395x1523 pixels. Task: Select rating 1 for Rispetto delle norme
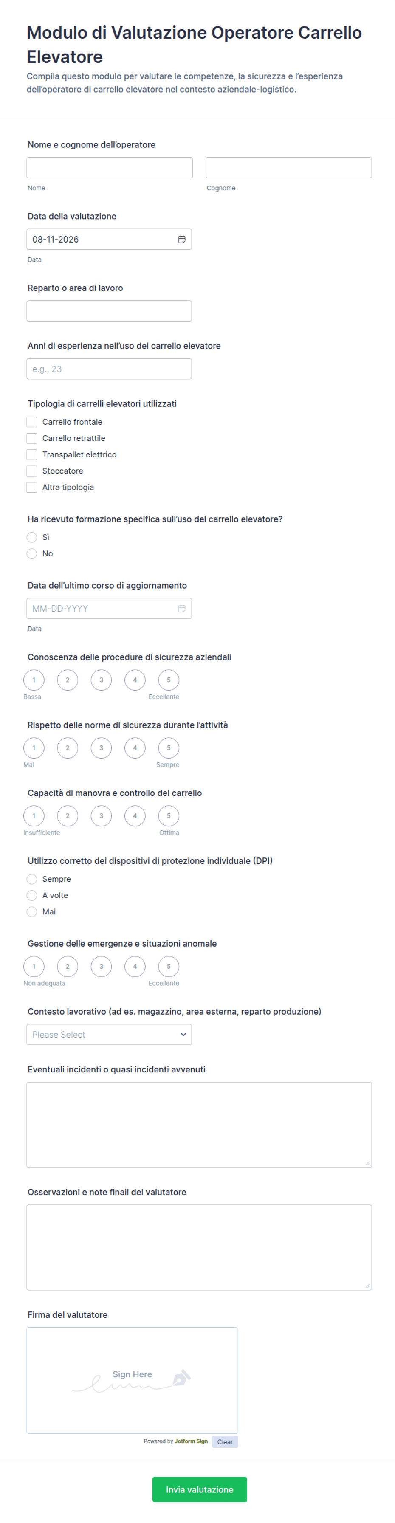click(34, 748)
